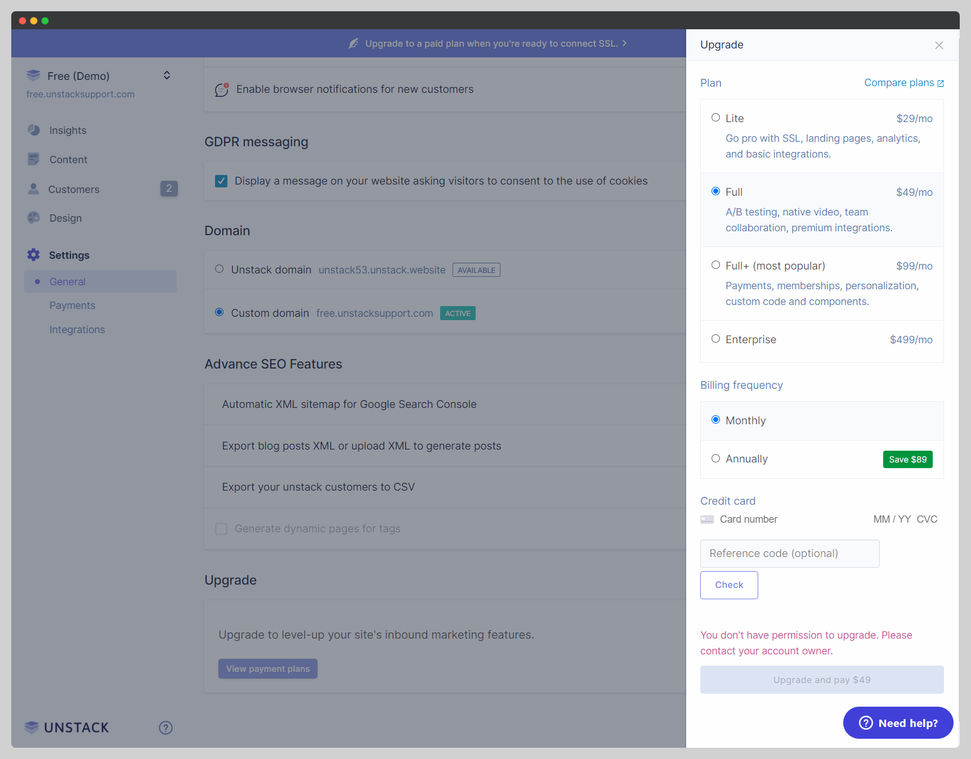Switch to the Payments settings tab
Screen dimensions: 971x759
click(x=72, y=305)
